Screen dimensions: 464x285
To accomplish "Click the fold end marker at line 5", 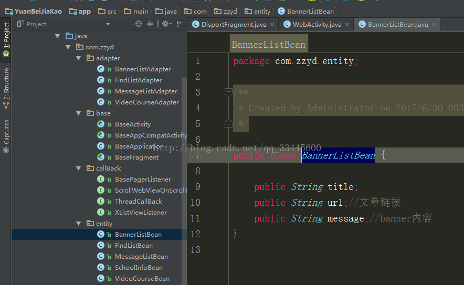I will pyautogui.click(x=228, y=123).
